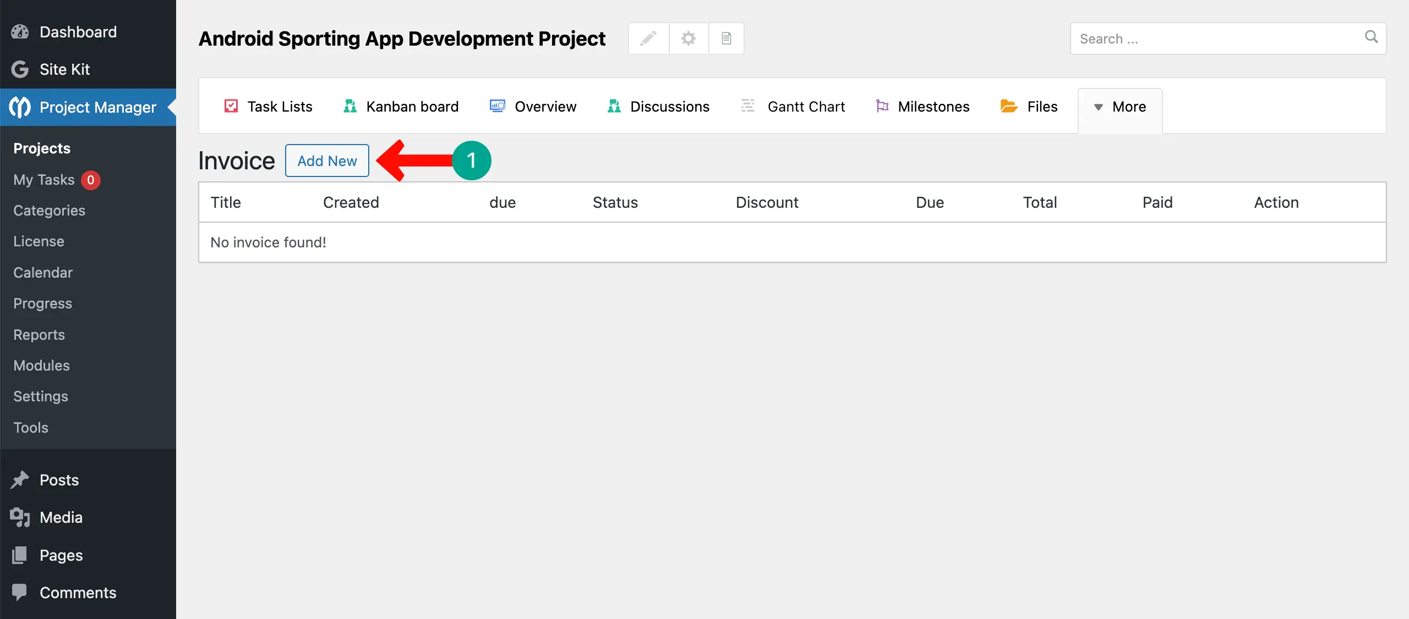The width and height of the screenshot is (1409, 619).
Task: Select the Task Lists tab icon
Action: coord(231,106)
